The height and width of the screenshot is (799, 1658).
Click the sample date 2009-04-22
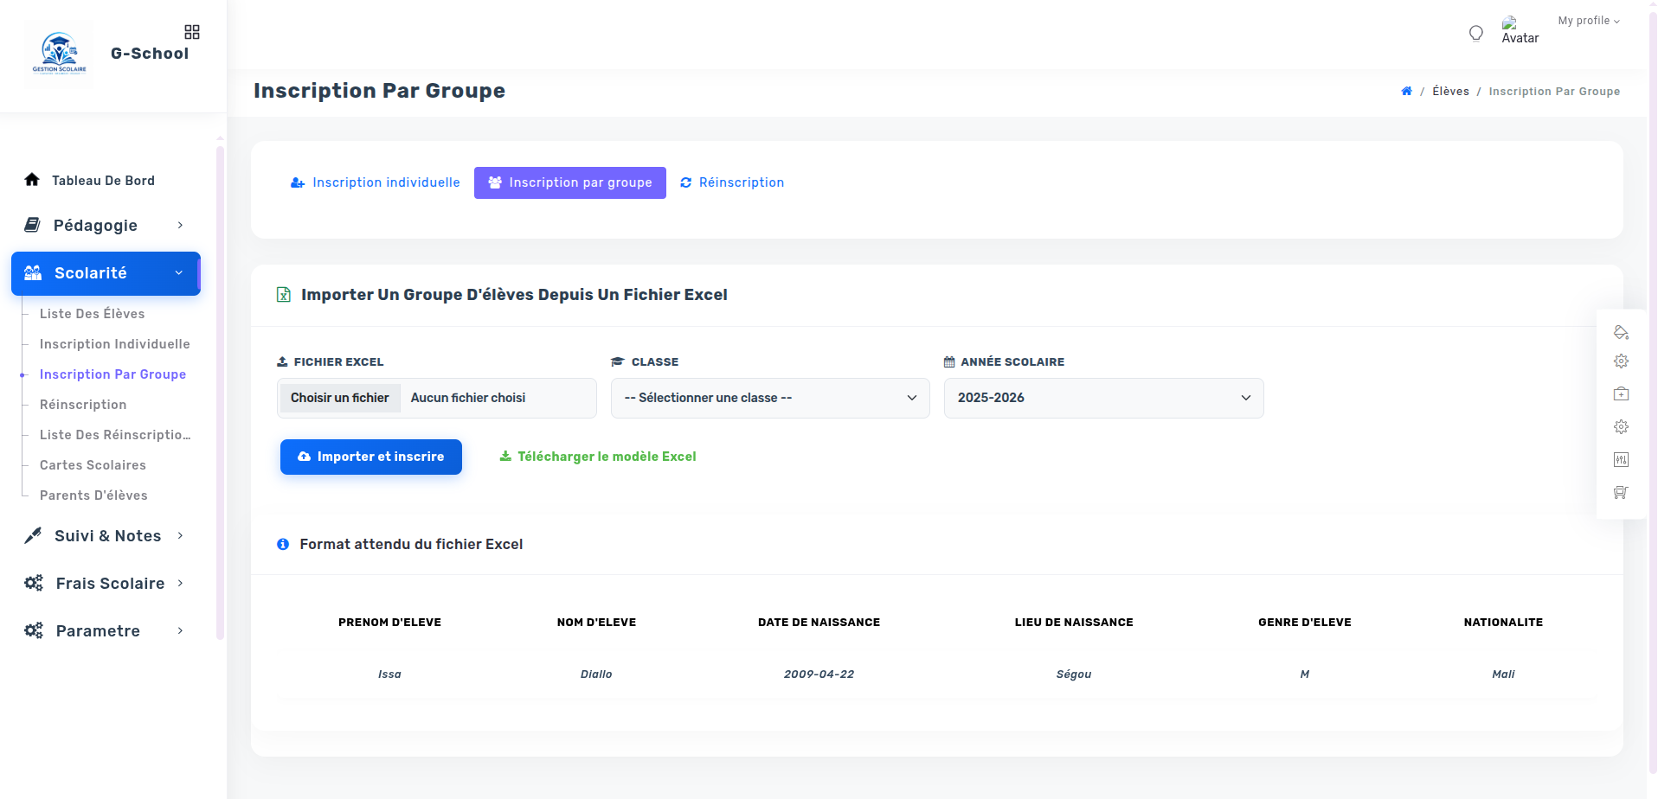click(819, 674)
